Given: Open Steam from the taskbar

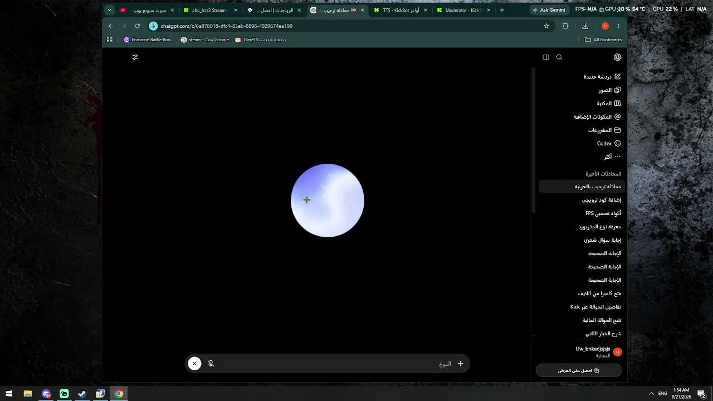Looking at the screenshot, I should pos(82,394).
